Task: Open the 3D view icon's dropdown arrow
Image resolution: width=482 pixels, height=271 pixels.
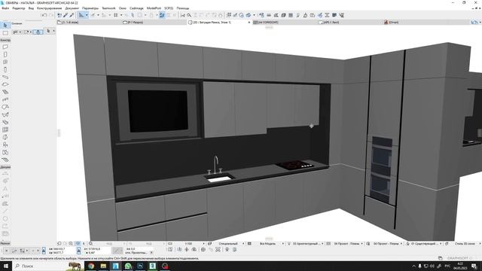Action: point(254,15)
